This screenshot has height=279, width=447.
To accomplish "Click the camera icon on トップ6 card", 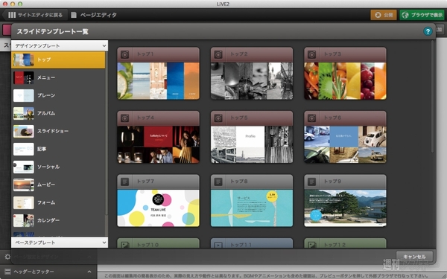I will pos(312,118).
